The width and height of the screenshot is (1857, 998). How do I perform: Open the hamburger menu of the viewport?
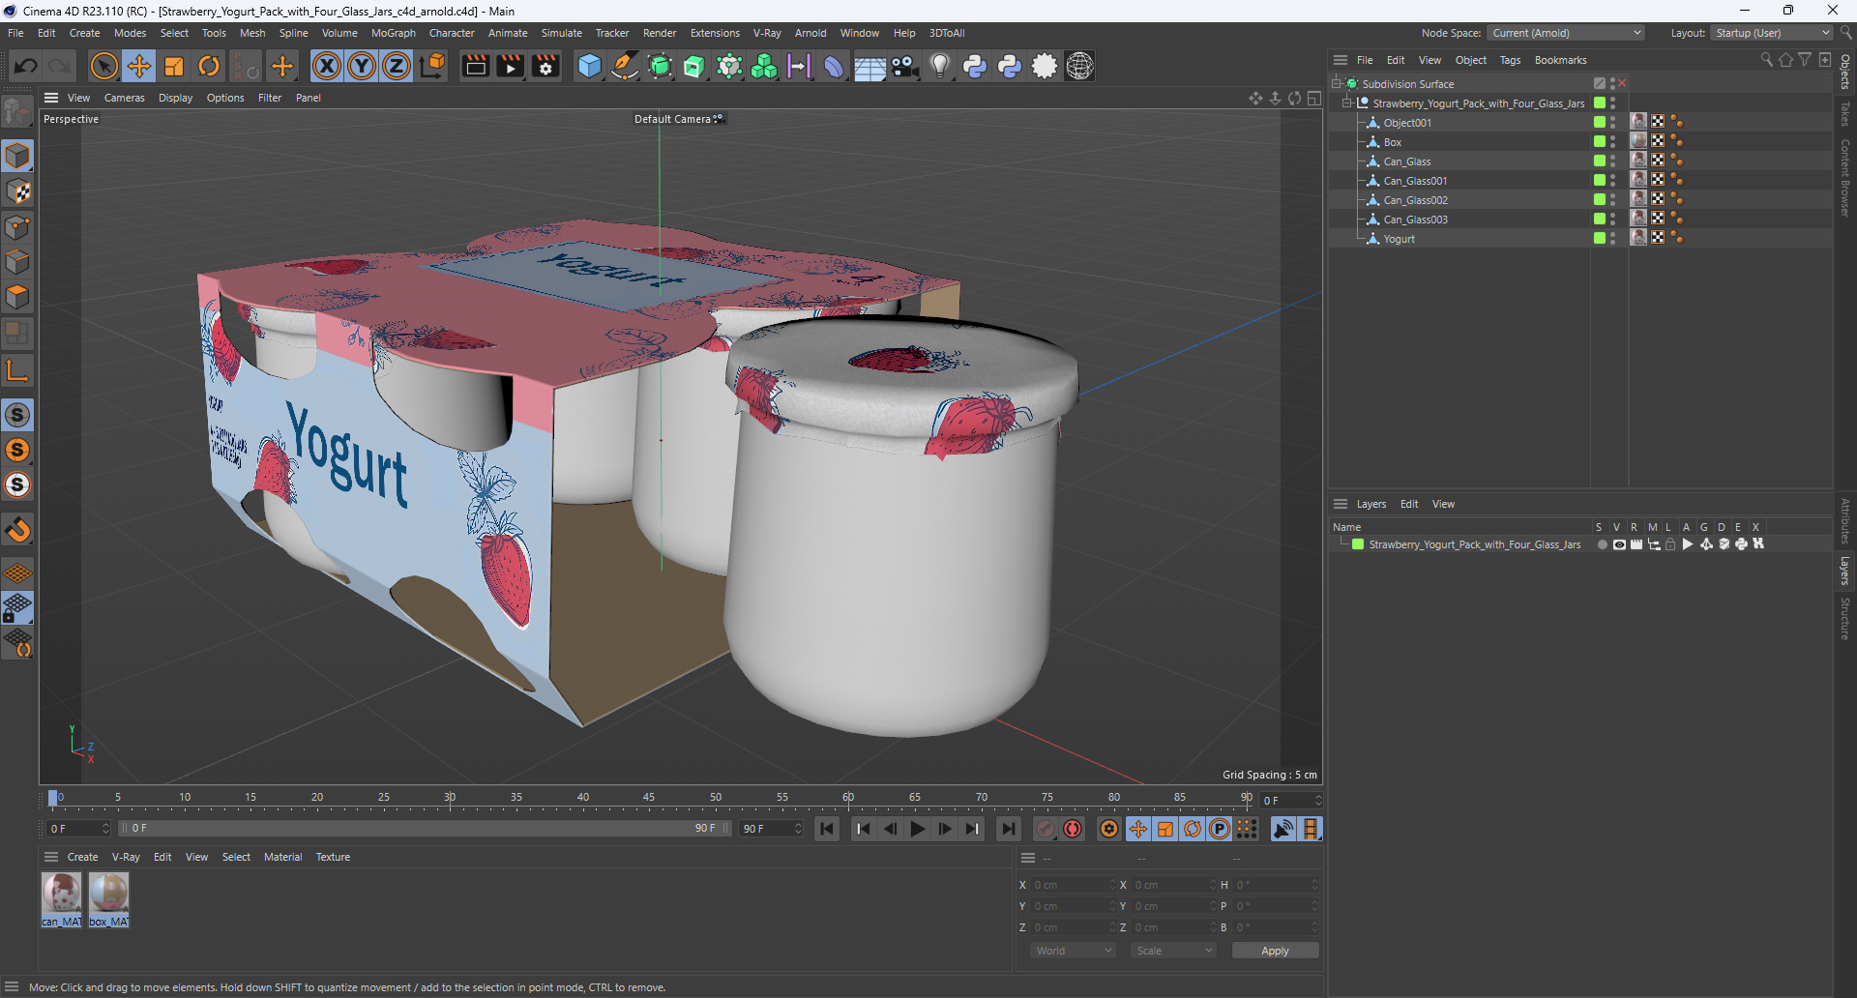[51, 98]
